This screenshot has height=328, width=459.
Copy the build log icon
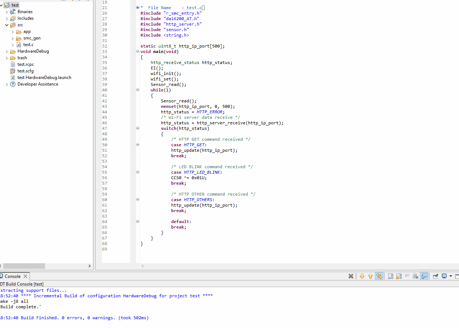391,276
